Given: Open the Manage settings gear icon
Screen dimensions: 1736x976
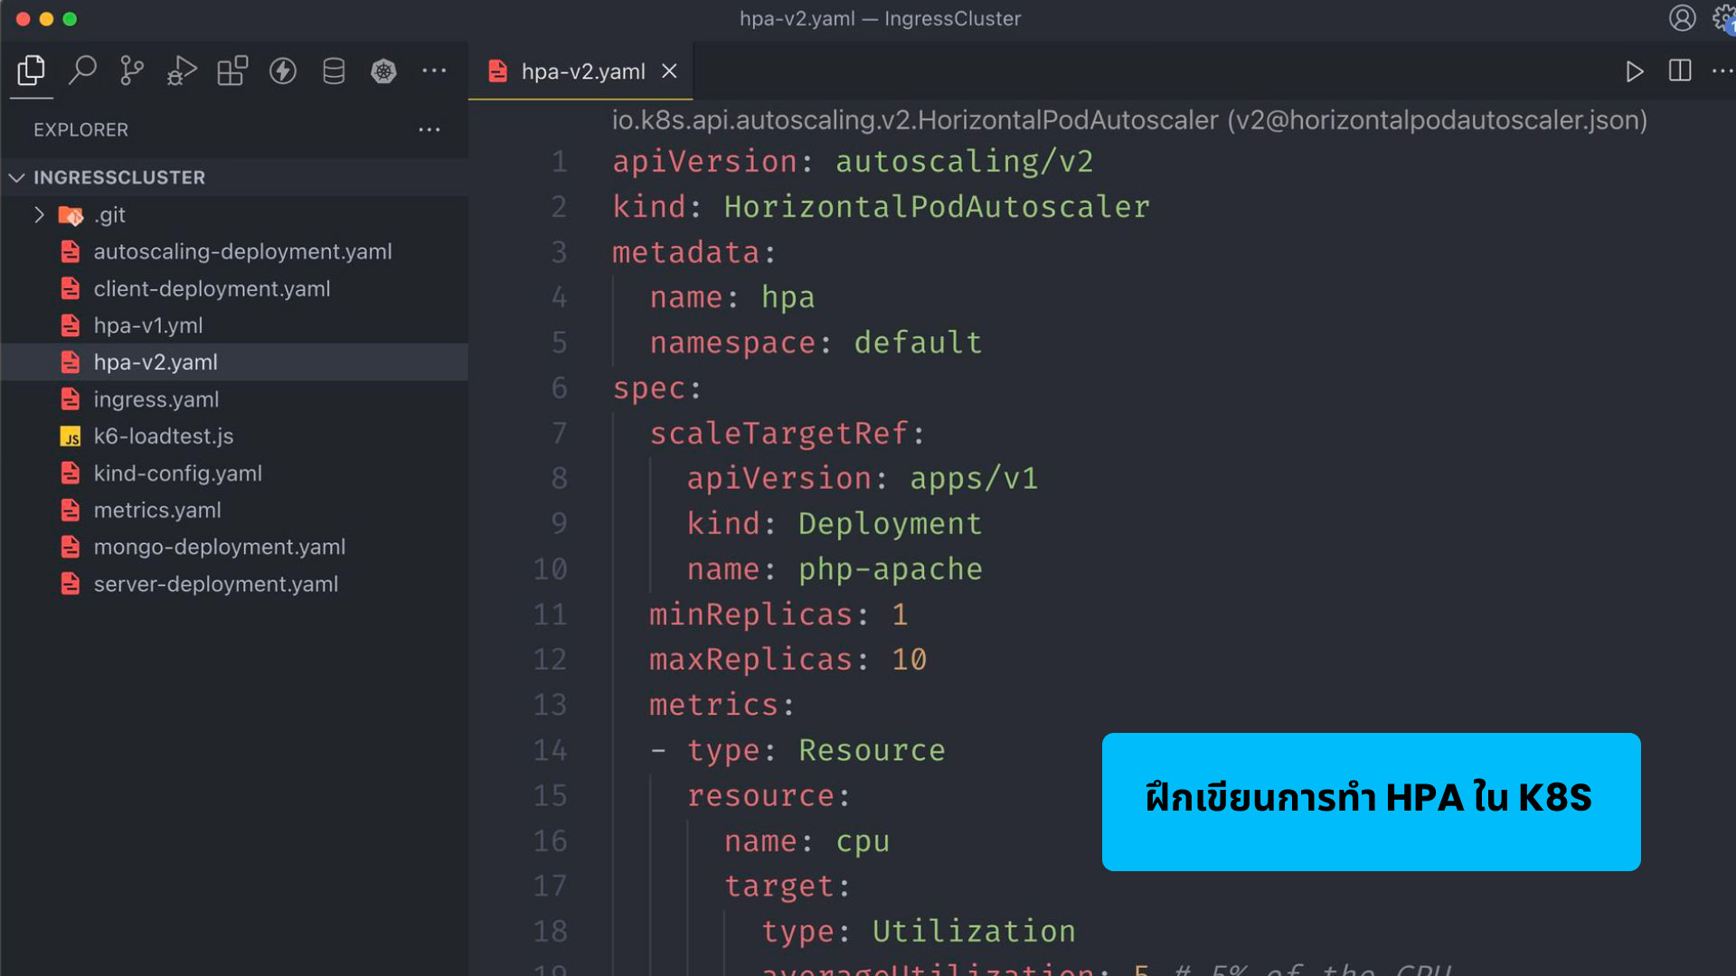Looking at the screenshot, I should pyautogui.click(x=1723, y=18).
